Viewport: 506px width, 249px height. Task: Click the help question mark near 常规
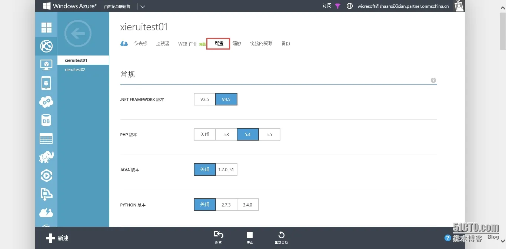click(x=433, y=80)
